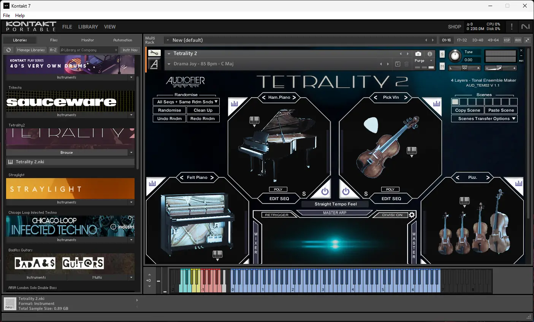
Task: Collapse the Drama Joy snapshot header
Action: coord(169,64)
